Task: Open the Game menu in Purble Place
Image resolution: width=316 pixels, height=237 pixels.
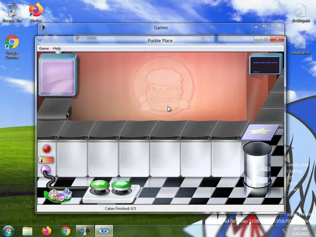Action: pos(44,48)
